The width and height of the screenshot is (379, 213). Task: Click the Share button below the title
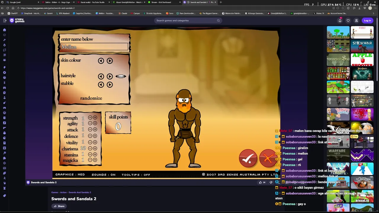59,206
